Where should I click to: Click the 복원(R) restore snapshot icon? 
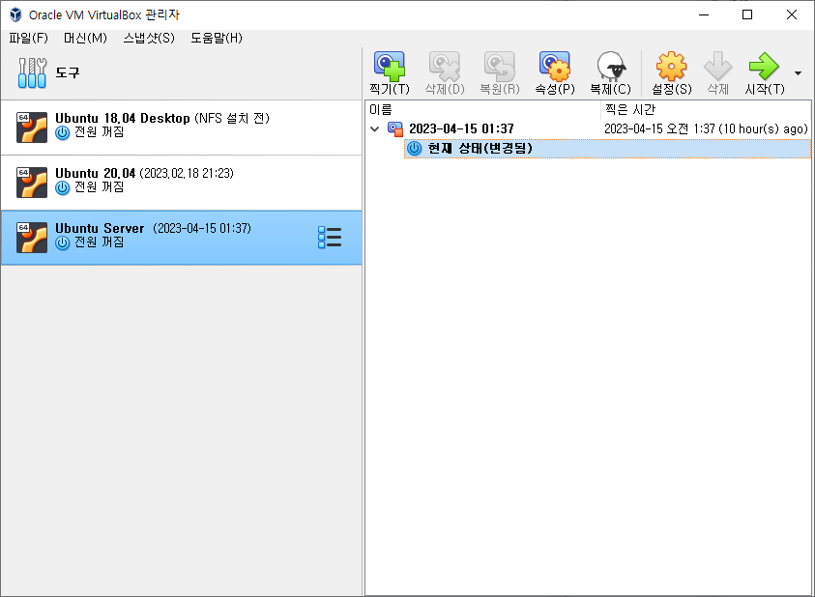(x=500, y=73)
